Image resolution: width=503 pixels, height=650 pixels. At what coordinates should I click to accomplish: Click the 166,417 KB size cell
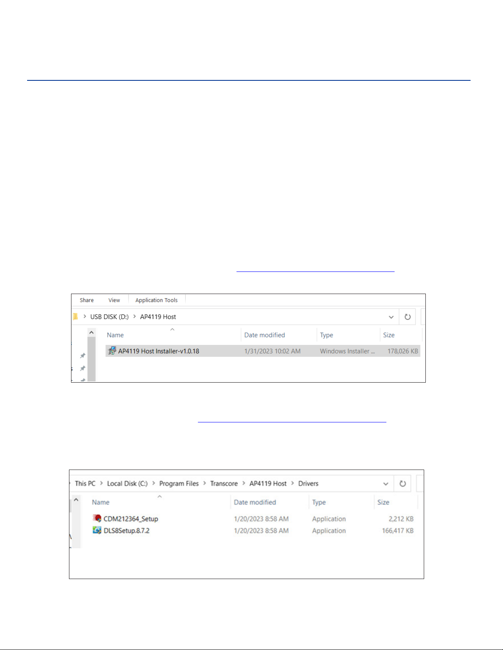point(397,531)
